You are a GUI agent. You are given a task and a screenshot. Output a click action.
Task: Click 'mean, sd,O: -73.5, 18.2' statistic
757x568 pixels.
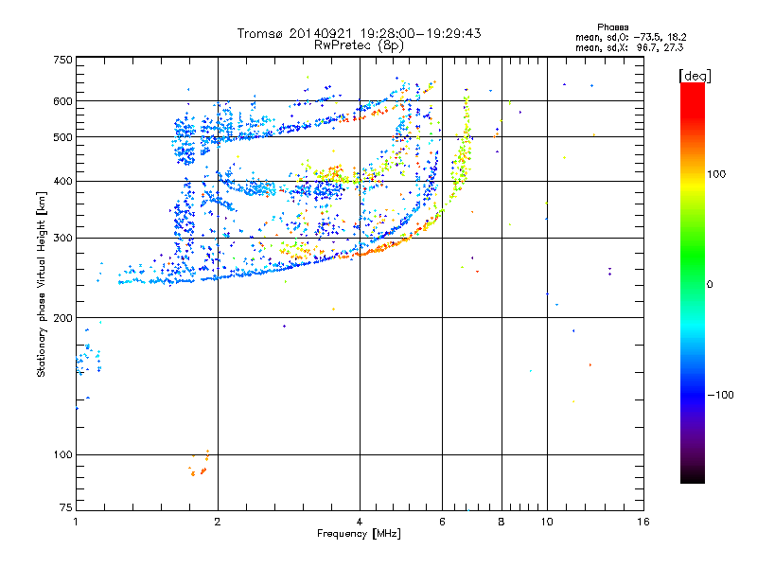click(x=630, y=37)
